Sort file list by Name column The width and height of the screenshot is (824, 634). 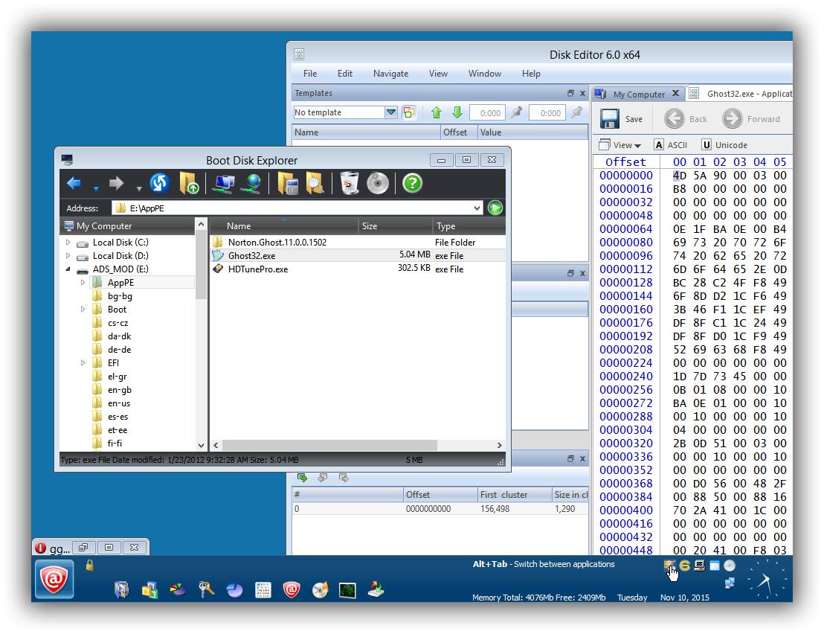[284, 226]
